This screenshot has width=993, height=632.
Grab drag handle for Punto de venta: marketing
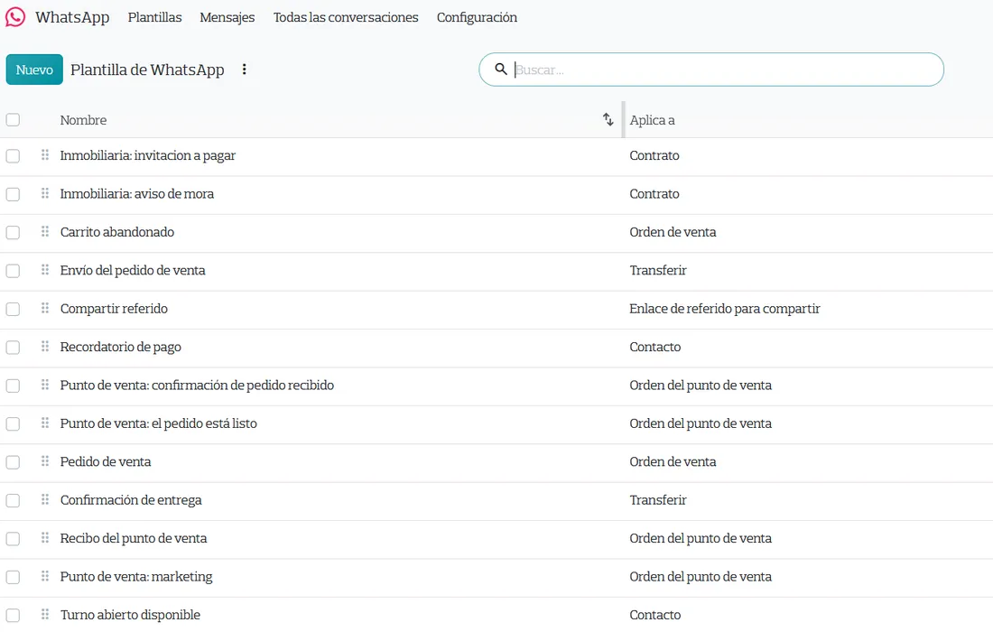(x=45, y=576)
